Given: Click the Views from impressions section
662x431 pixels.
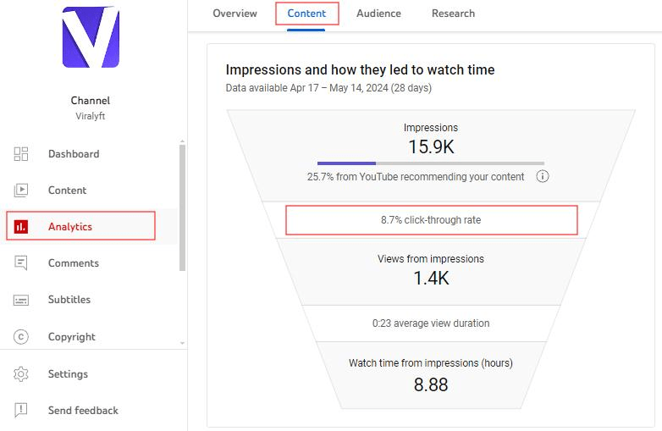Looking at the screenshot, I should [431, 269].
